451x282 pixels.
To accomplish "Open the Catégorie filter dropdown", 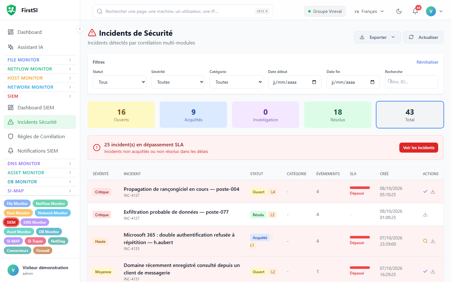I will click(236, 82).
